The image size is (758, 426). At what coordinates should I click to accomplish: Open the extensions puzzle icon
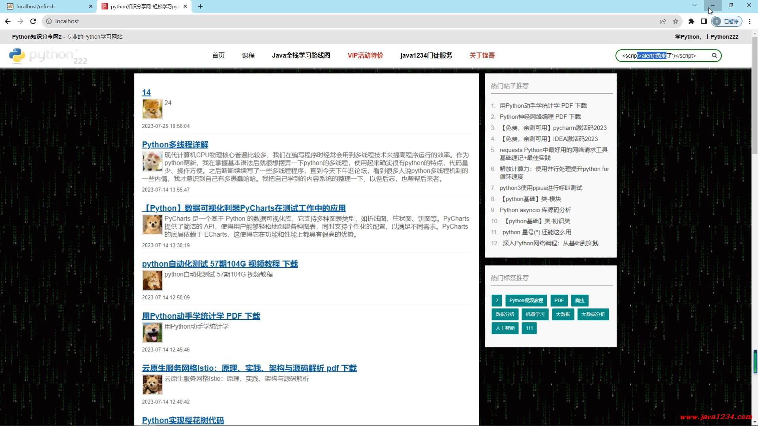click(691, 21)
